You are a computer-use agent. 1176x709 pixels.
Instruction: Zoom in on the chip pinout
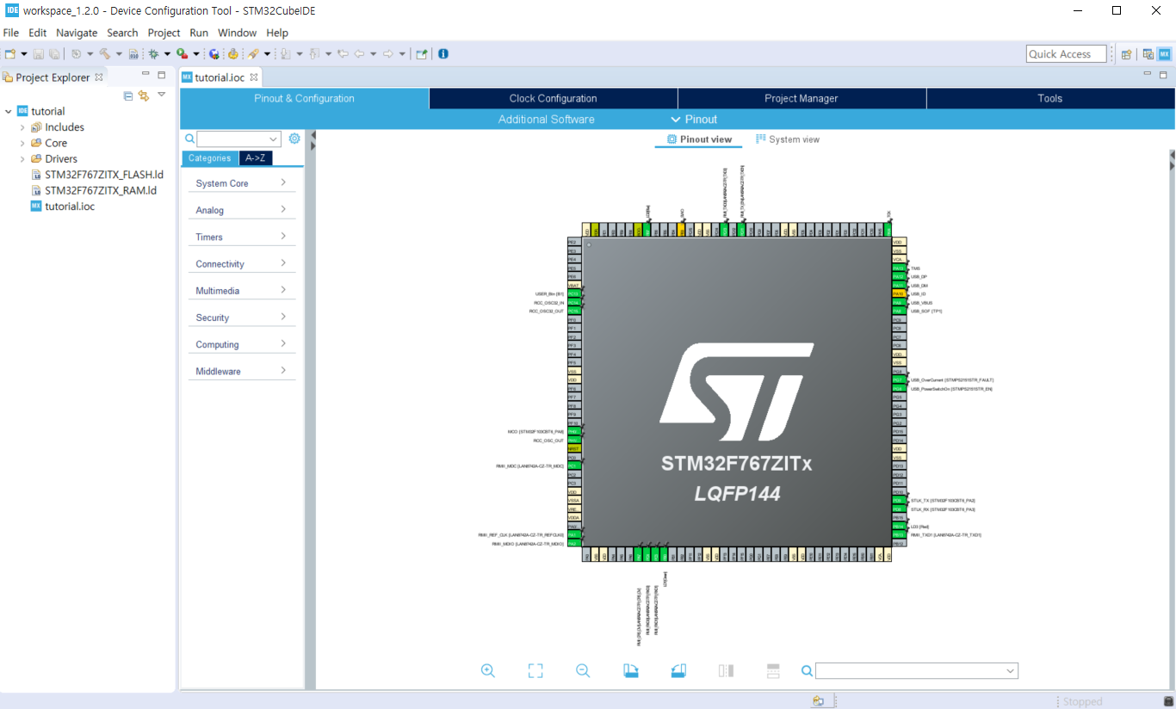[x=488, y=670]
